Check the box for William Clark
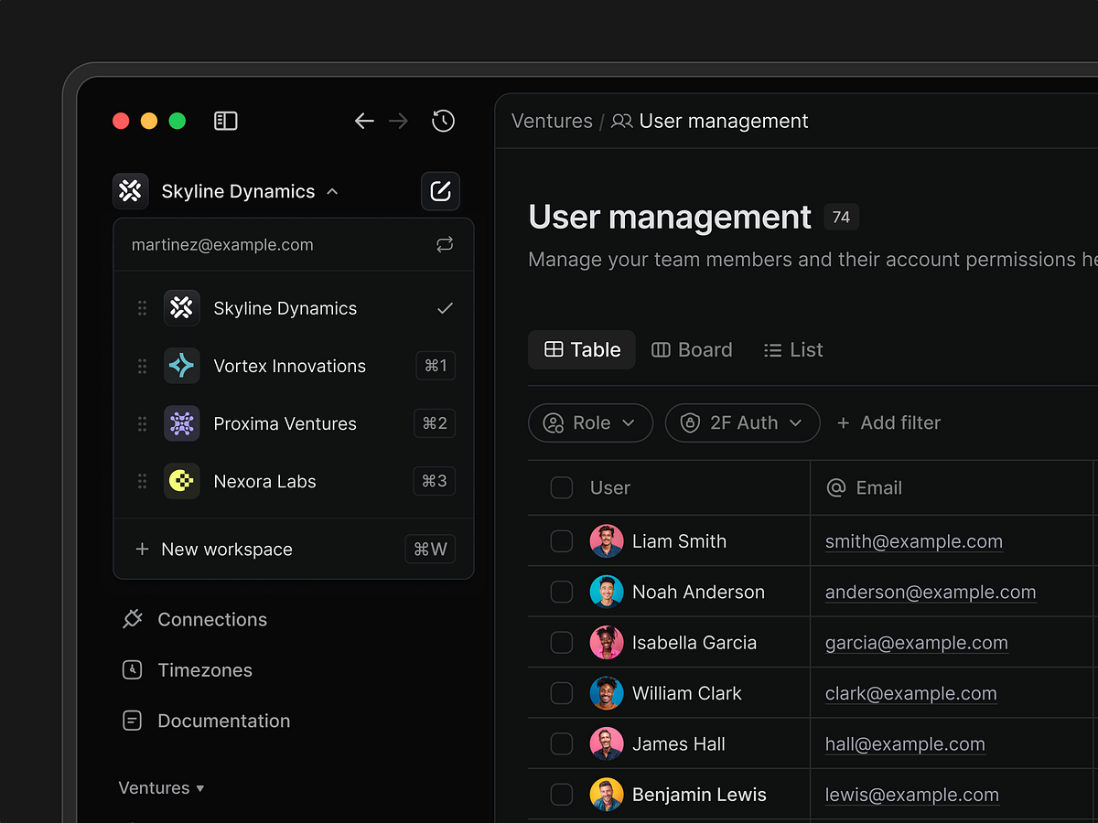Screen dimensions: 1098x823 [x=562, y=693]
